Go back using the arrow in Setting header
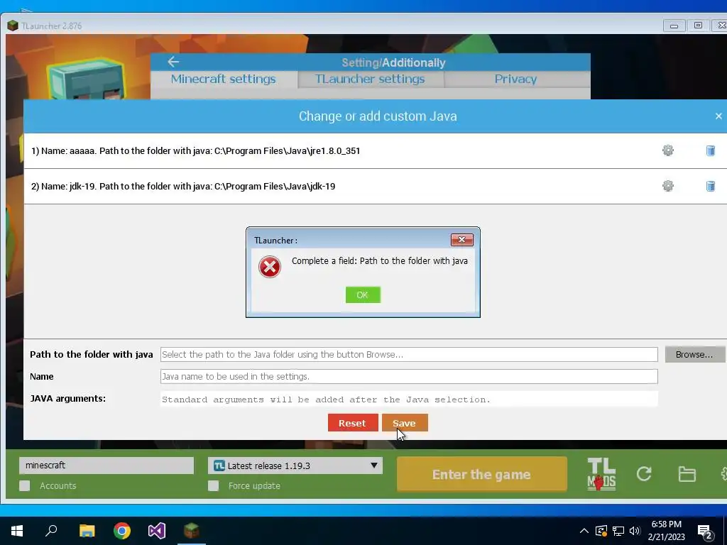The height and width of the screenshot is (545, 727). (x=173, y=62)
